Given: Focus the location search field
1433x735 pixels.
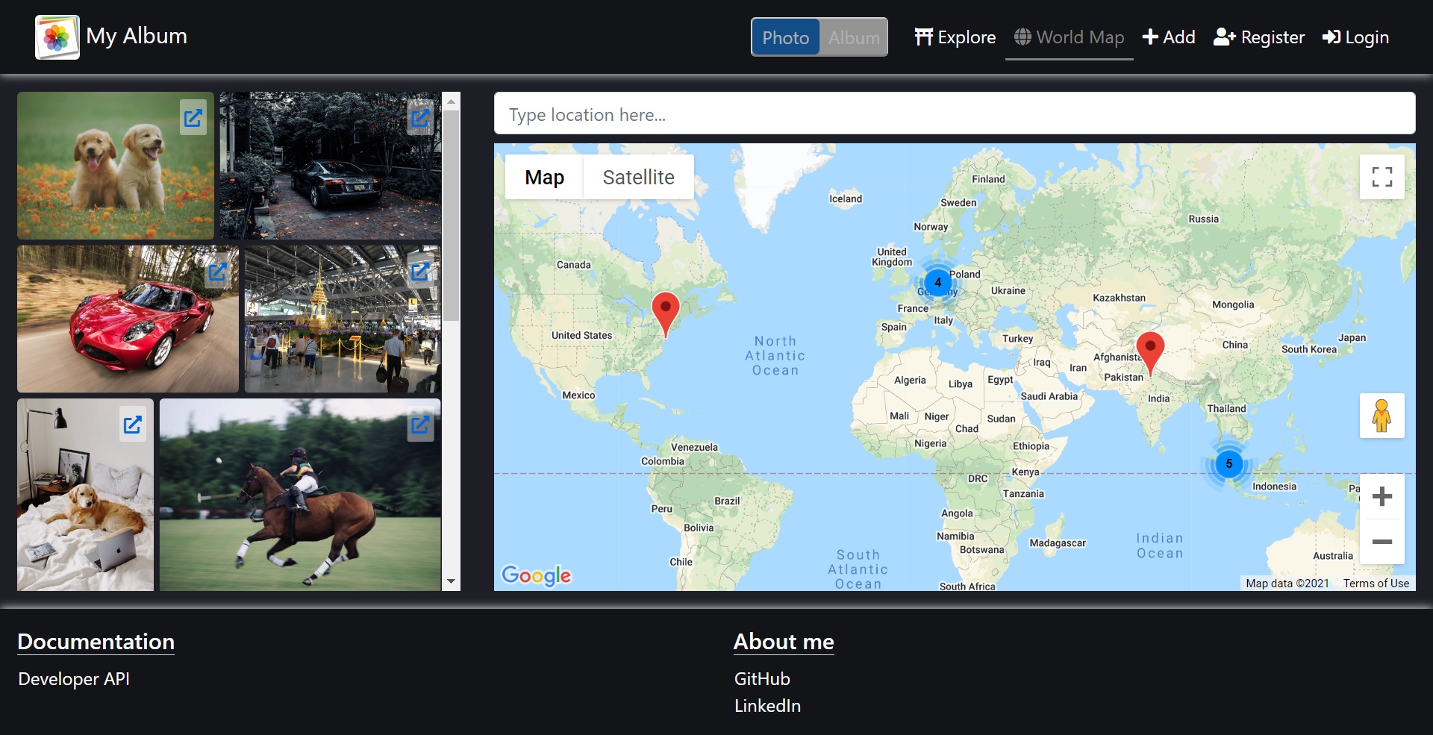Looking at the screenshot, I should pos(955,114).
